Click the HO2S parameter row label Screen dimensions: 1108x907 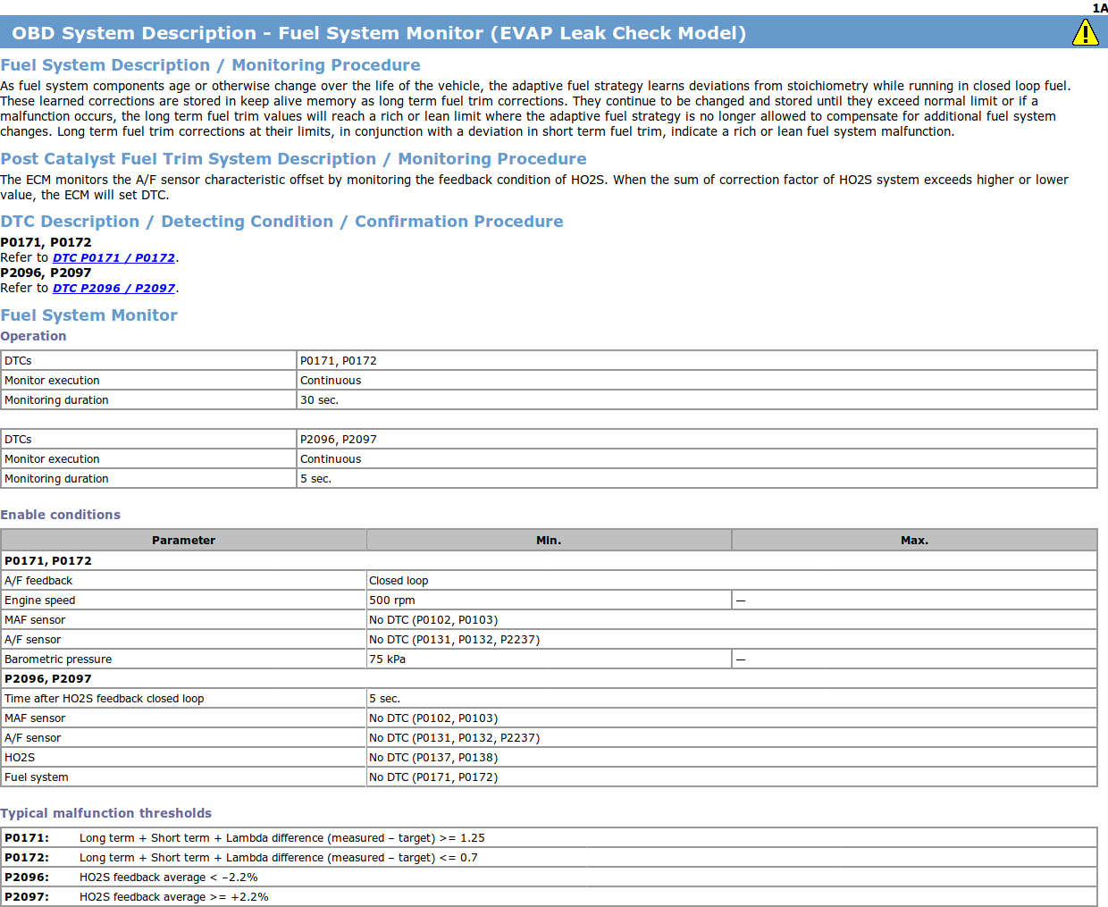tap(20, 758)
